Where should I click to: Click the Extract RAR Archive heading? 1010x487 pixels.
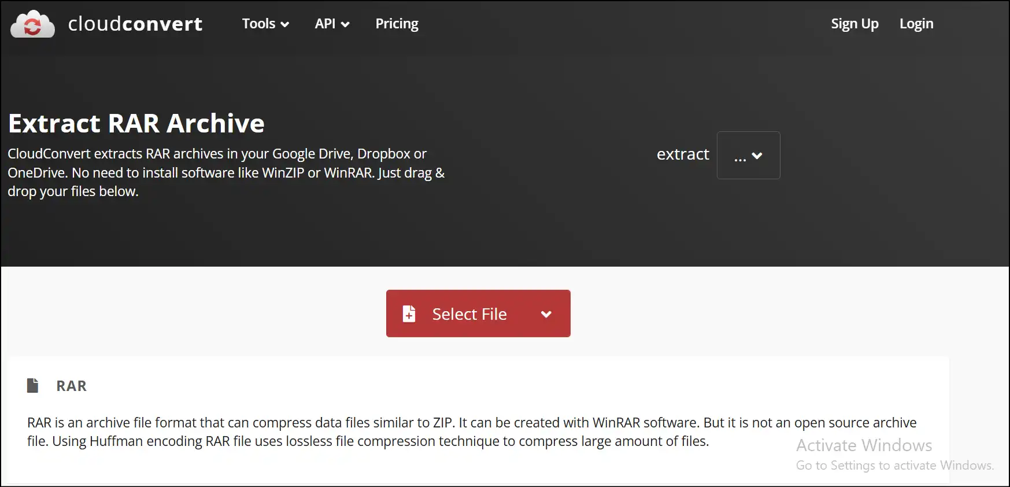136,123
